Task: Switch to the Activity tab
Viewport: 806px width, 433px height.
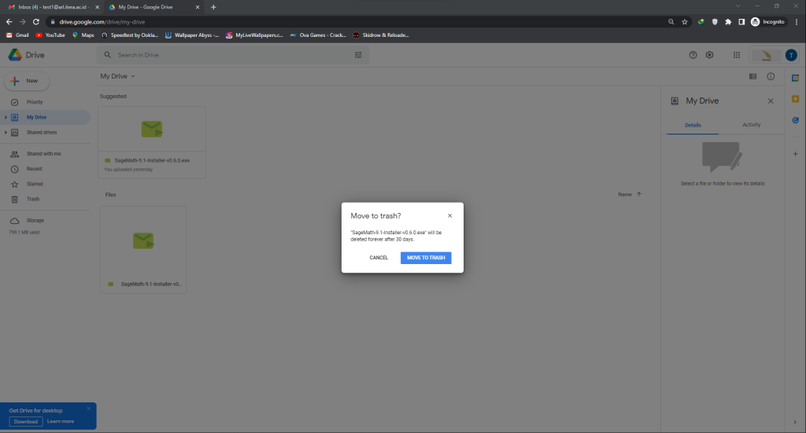Action: pyautogui.click(x=751, y=125)
